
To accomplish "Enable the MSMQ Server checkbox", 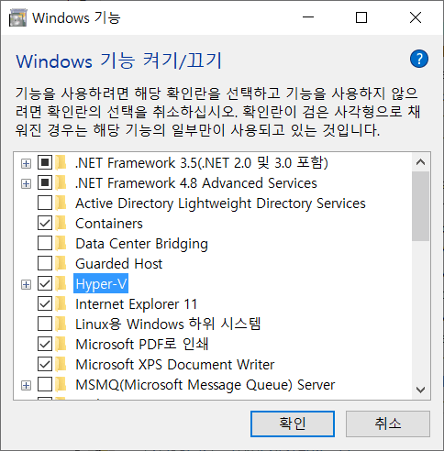I will coord(45,384).
